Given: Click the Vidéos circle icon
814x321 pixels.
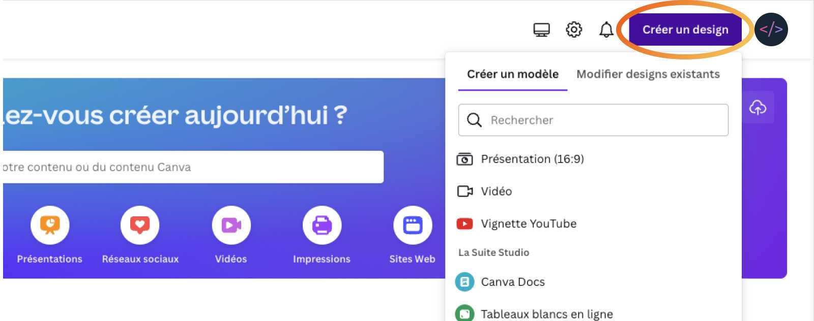Looking at the screenshot, I should pyautogui.click(x=231, y=225).
